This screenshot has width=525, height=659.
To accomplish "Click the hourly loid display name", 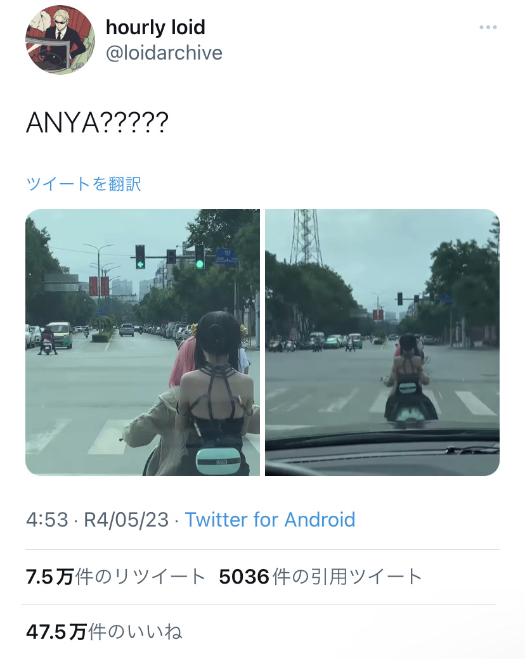I will pyautogui.click(x=155, y=27).
